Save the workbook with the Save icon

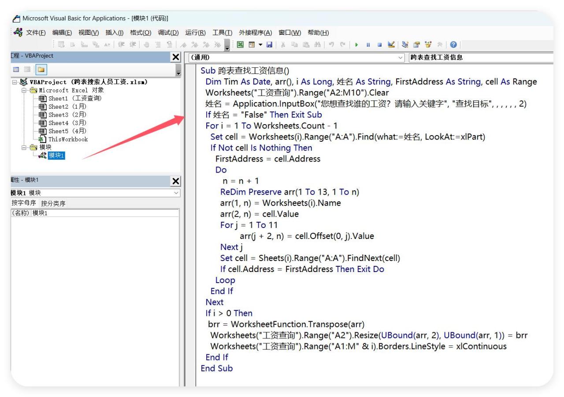tap(269, 45)
